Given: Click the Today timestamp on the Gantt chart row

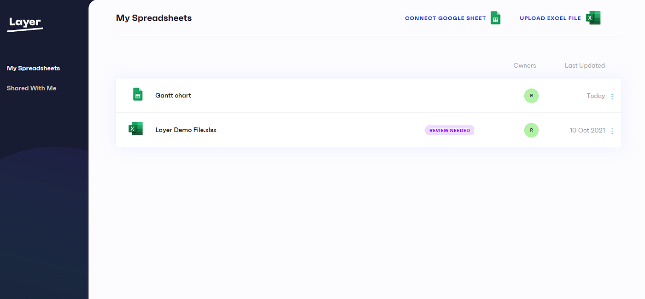Looking at the screenshot, I should point(595,96).
